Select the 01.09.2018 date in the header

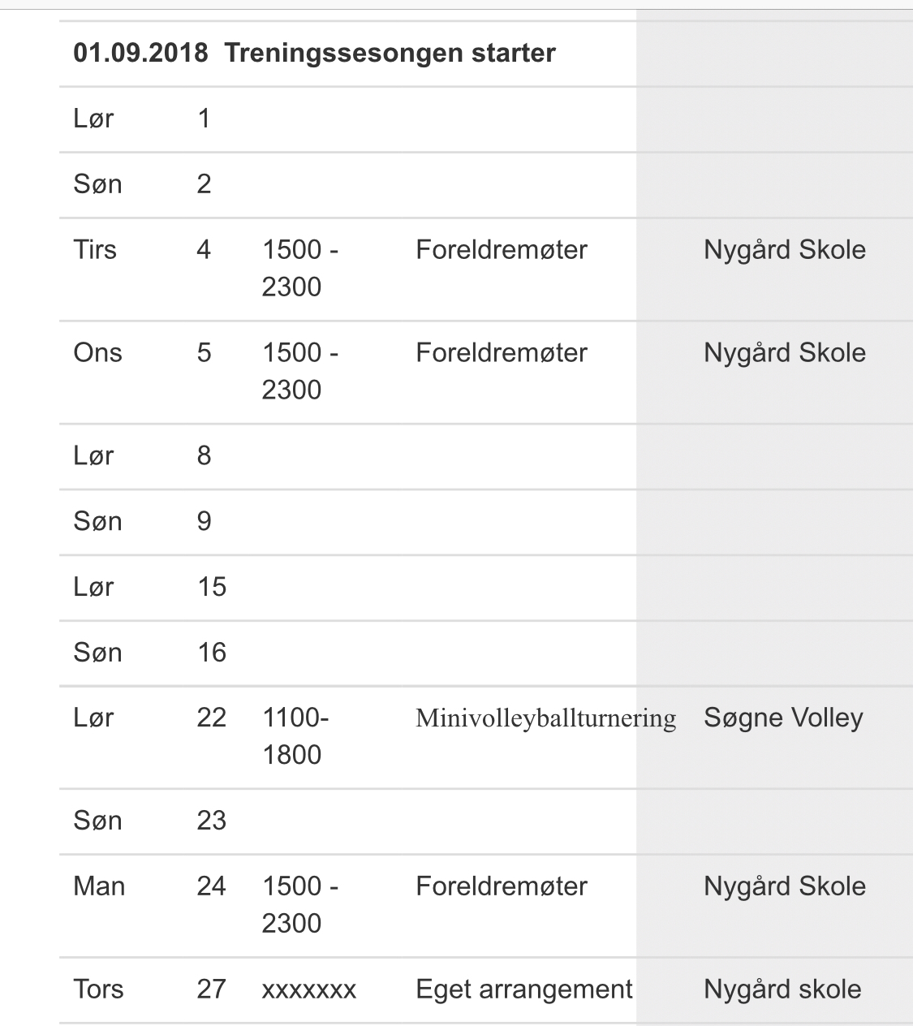point(140,54)
